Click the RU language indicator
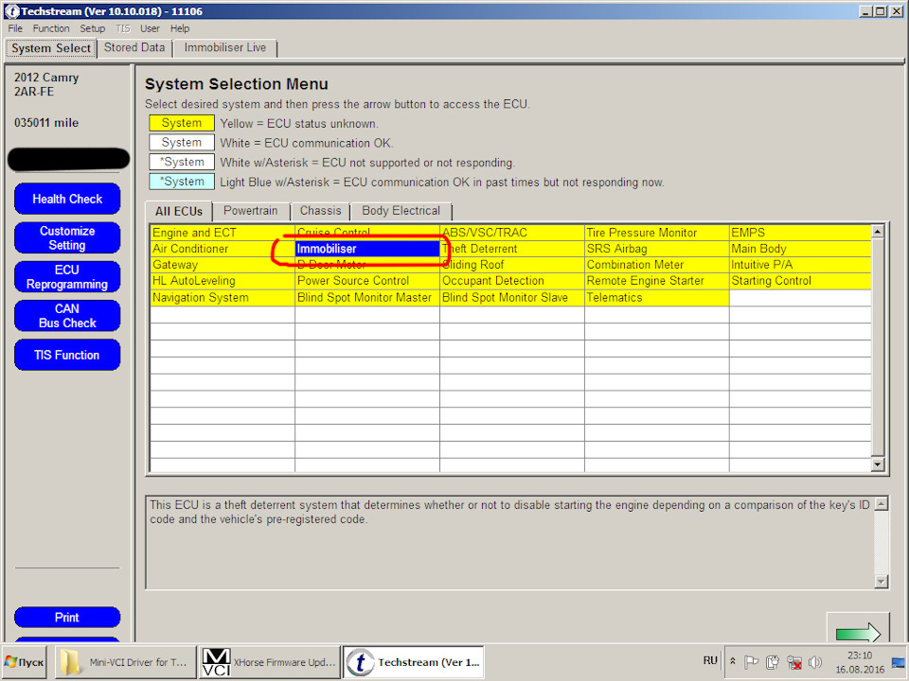 710,661
